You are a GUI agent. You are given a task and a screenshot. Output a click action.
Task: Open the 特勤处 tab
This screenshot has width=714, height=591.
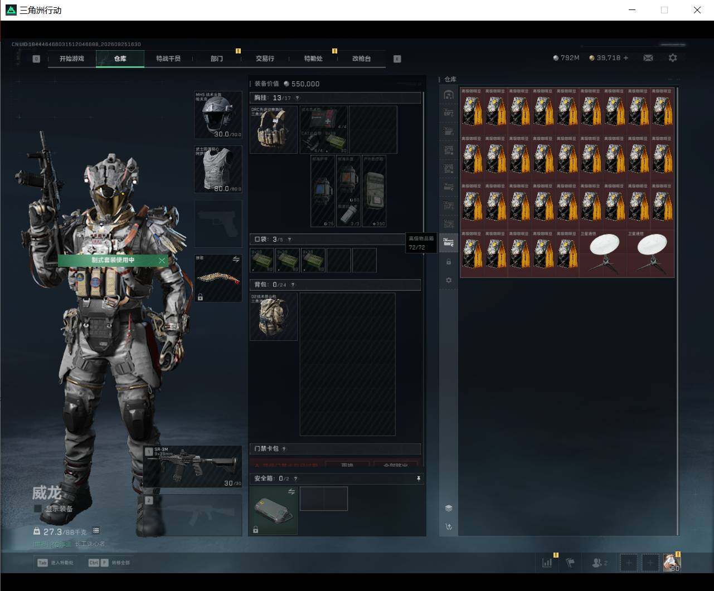point(313,58)
